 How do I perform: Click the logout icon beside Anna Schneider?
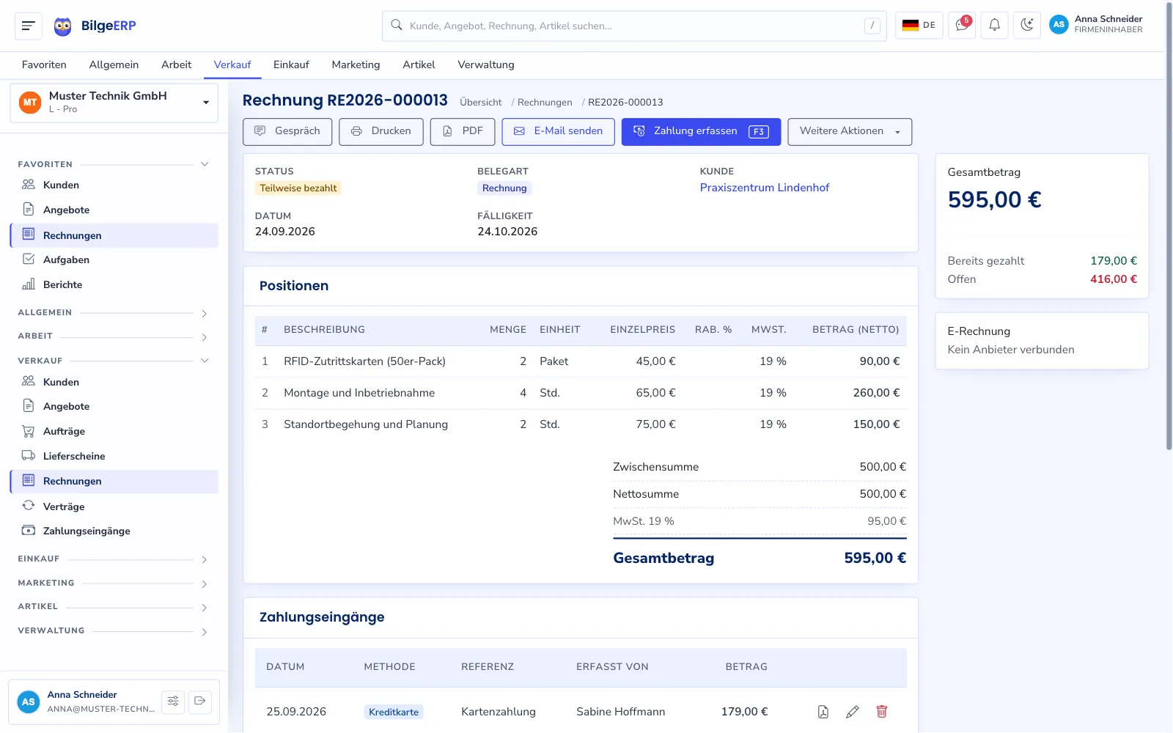click(x=200, y=701)
